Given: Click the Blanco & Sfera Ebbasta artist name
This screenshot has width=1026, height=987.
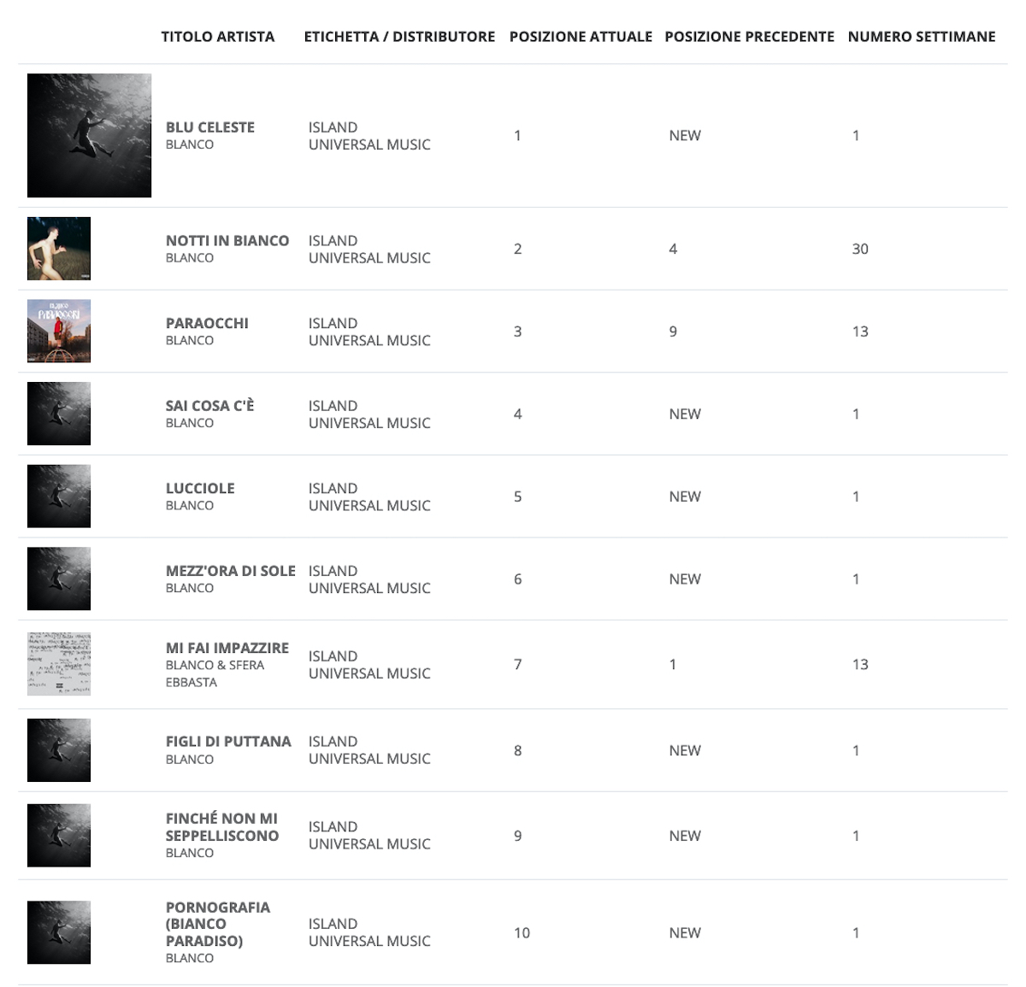Looking at the screenshot, I should (215, 673).
